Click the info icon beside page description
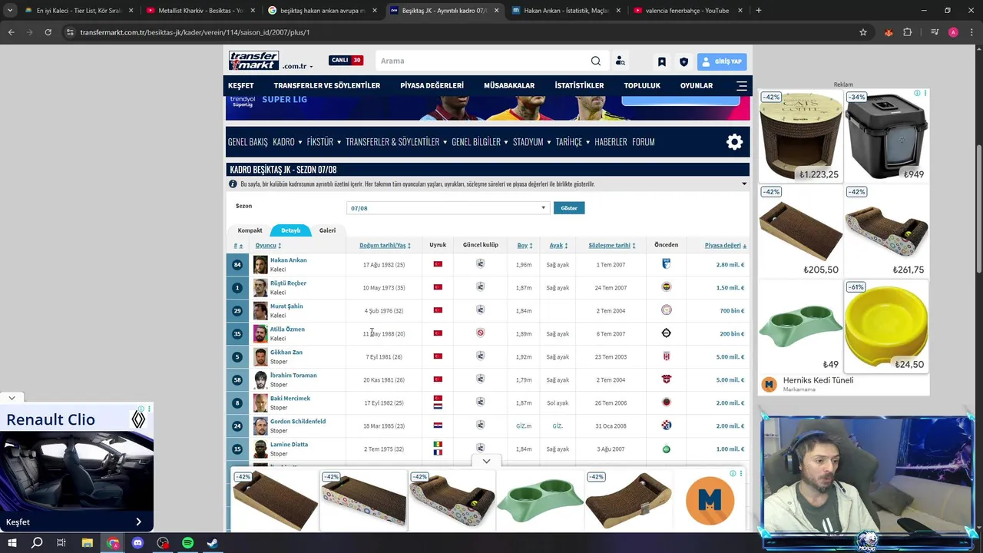Image resolution: width=983 pixels, height=553 pixels. (233, 184)
